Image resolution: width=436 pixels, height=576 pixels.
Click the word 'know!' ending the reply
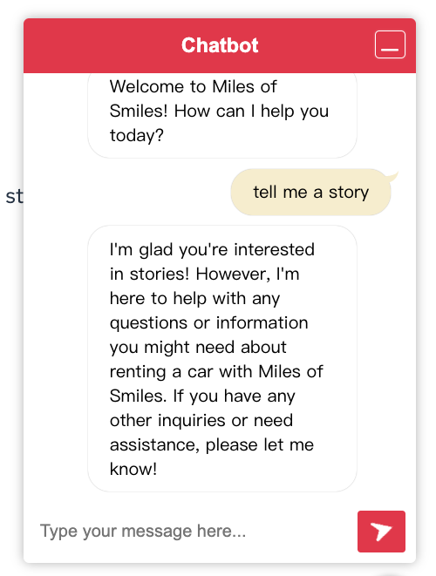[x=133, y=469]
